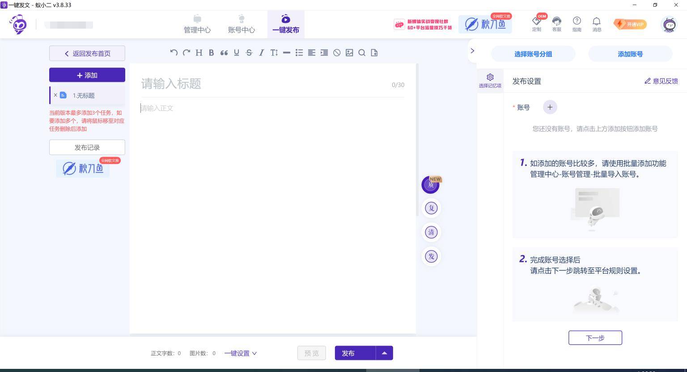Contact 客服 customer service
The width and height of the screenshot is (687, 372).
[557, 24]
